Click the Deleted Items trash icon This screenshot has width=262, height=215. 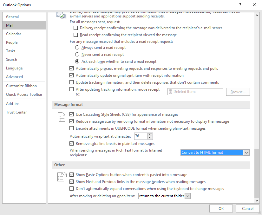click(x=170, y=92)
